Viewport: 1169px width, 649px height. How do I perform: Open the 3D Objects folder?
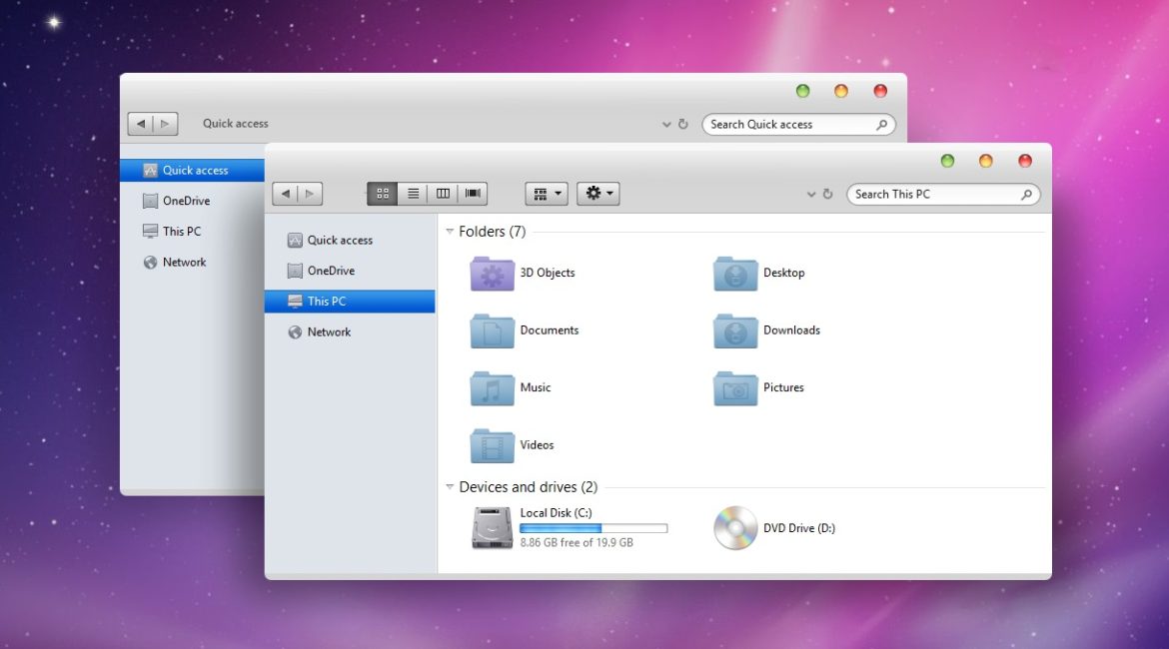coord(493,274)
